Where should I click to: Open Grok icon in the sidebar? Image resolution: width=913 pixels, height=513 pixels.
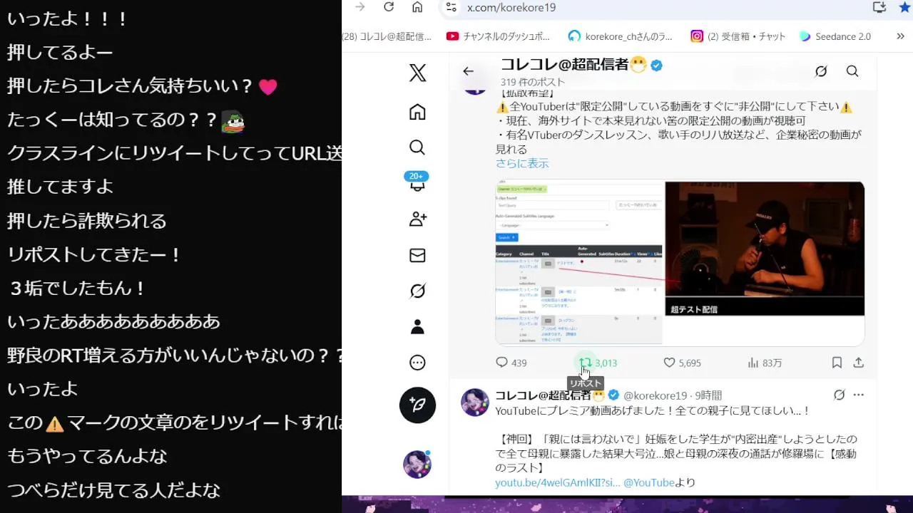(x=417, y=291)
